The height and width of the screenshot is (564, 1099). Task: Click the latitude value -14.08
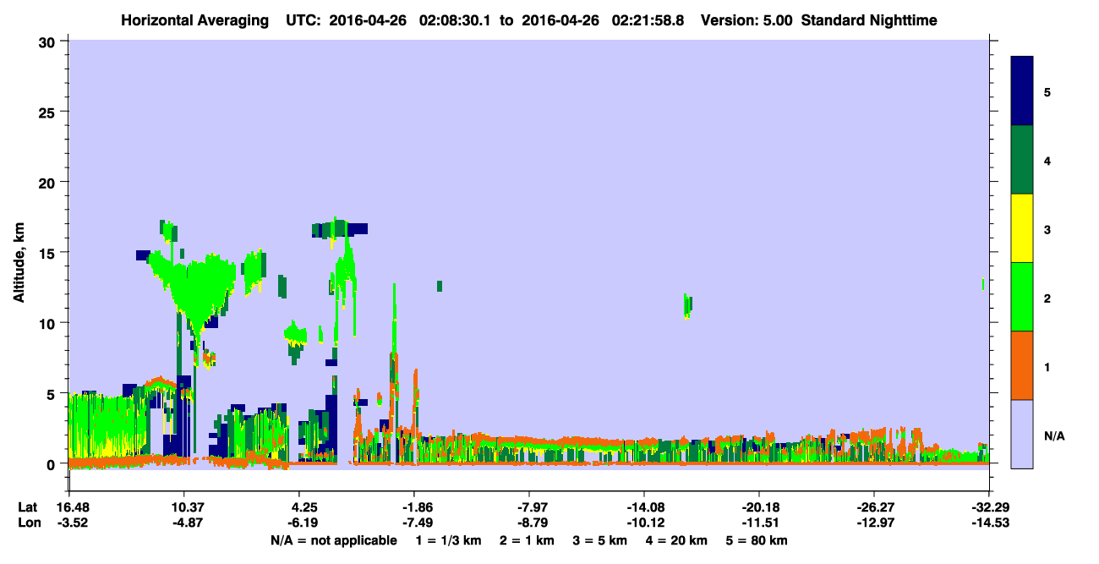pos(643,507)
